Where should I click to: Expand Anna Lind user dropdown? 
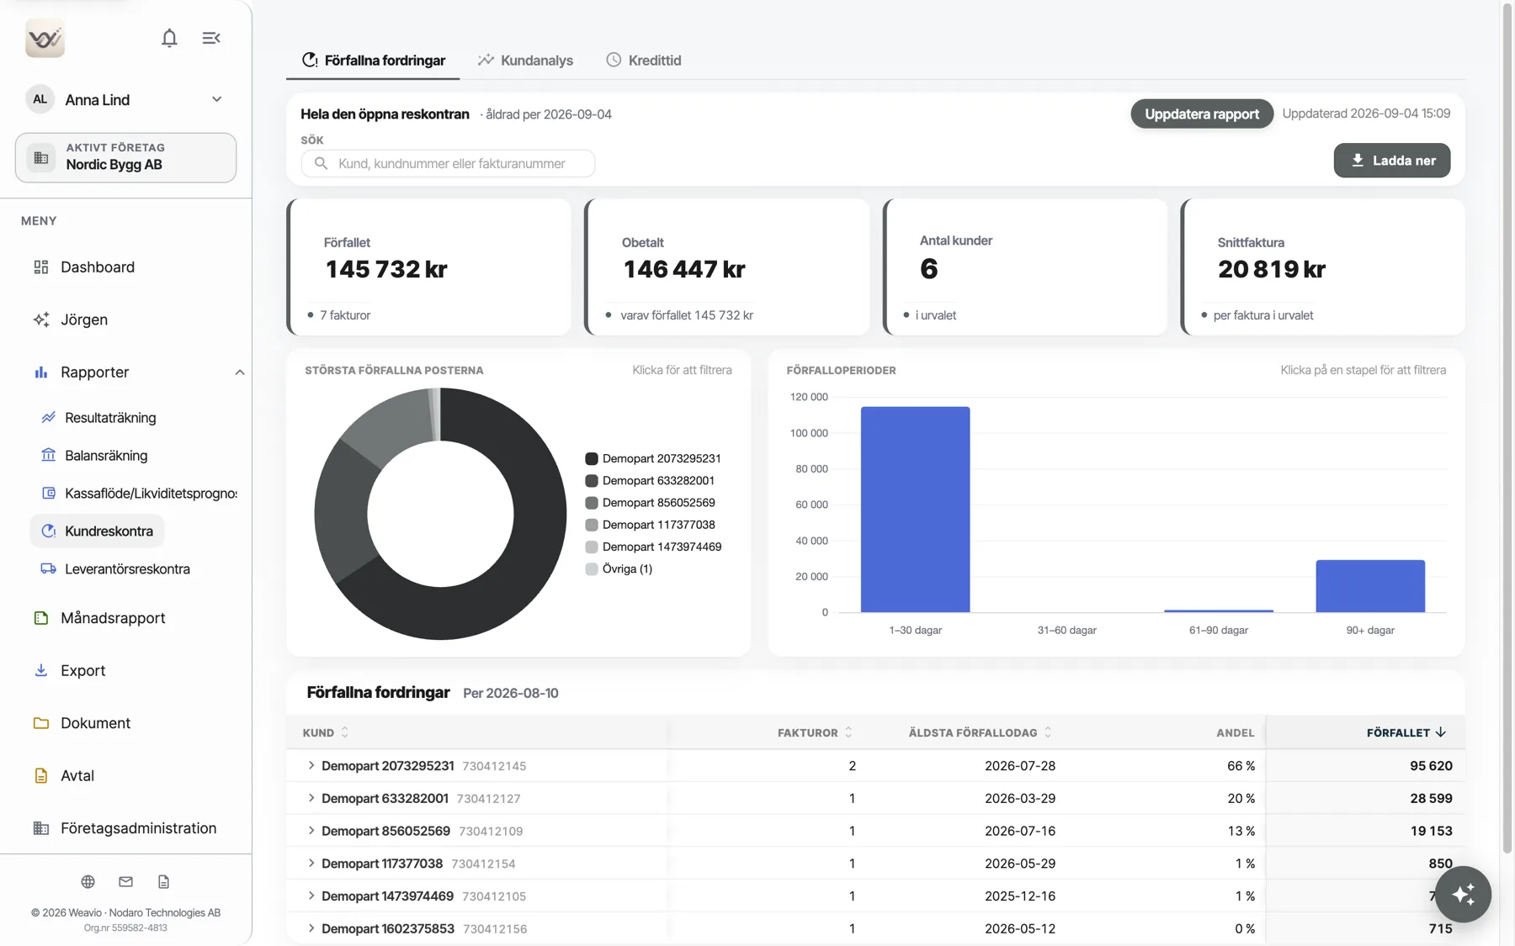click(x=216, y=99)
